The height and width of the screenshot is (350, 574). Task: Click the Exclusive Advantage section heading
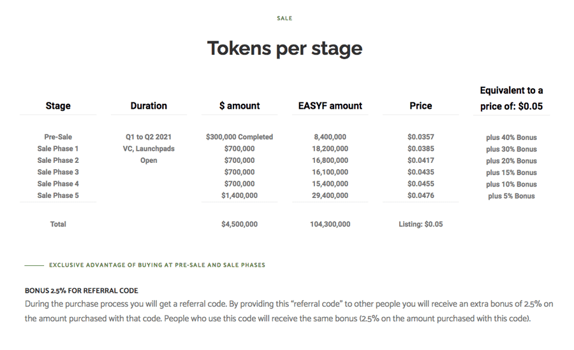(157, 265)
